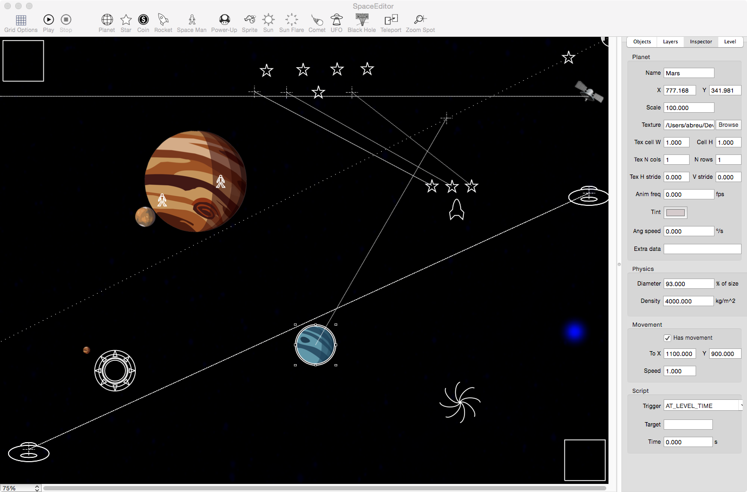Click the Anim freq field
This screenshot has width=747, height=492.
tap(689, 195)
